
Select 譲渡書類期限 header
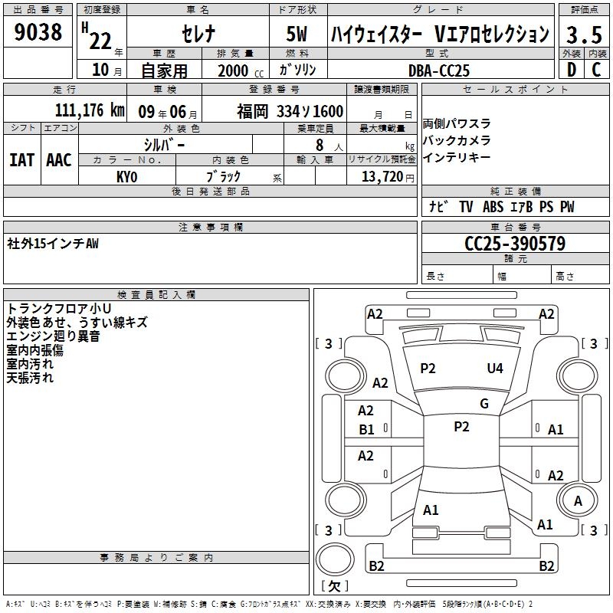click(382, 90)
